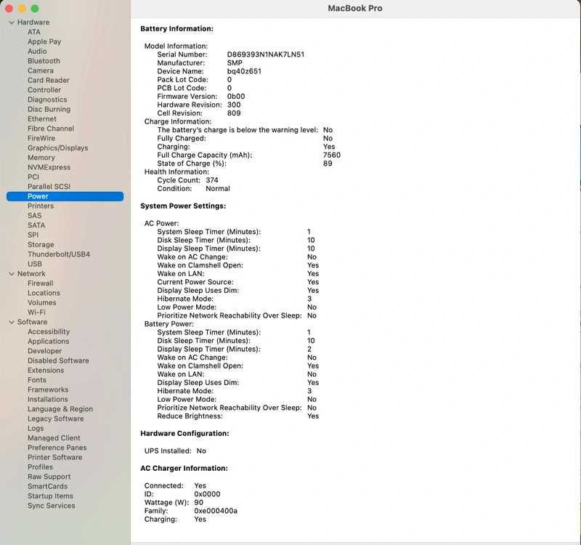The height and width of the screenshot is (545, 581).
Task: Select Controller in the sidebar
Action: (x=44, y=89)
